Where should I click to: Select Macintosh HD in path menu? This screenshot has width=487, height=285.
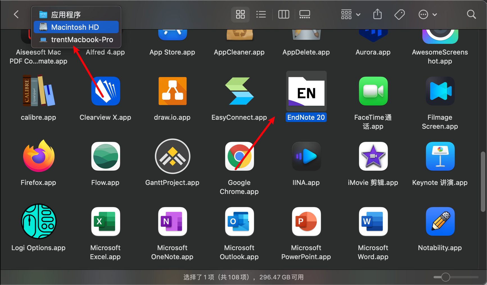point(76,27)
